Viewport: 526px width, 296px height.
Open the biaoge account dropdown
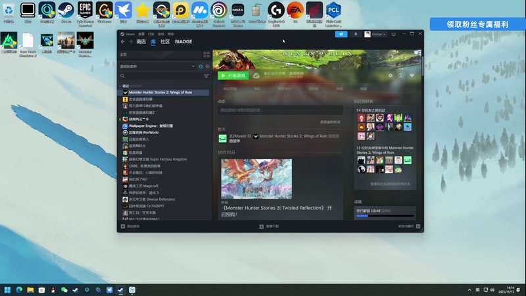375,34
